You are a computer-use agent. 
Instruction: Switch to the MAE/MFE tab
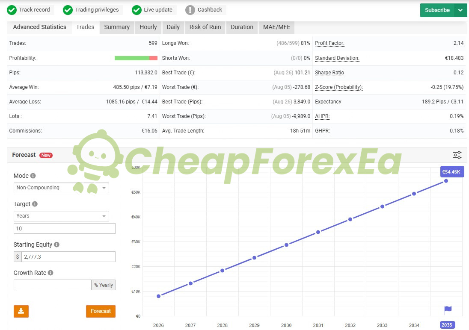pyautogui.click(x=277, y=27)
